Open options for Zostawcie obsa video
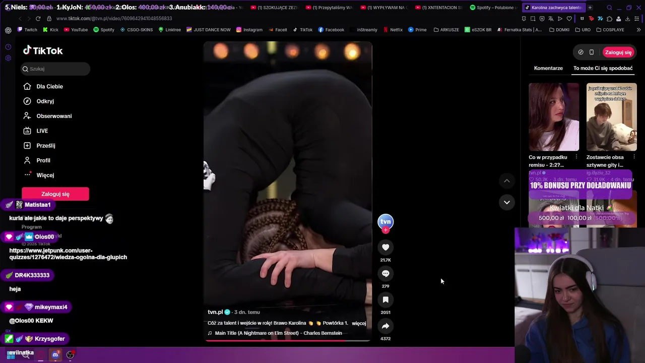645x363 pixels. coord(634,157)
